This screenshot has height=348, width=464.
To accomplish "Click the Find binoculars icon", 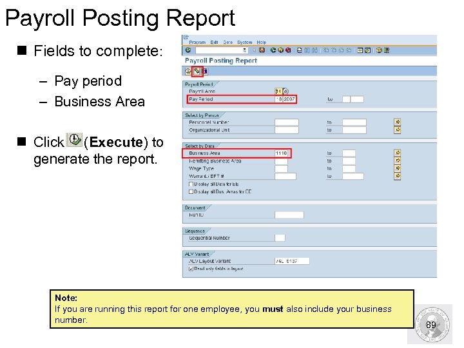I will [x=307, y=50].
